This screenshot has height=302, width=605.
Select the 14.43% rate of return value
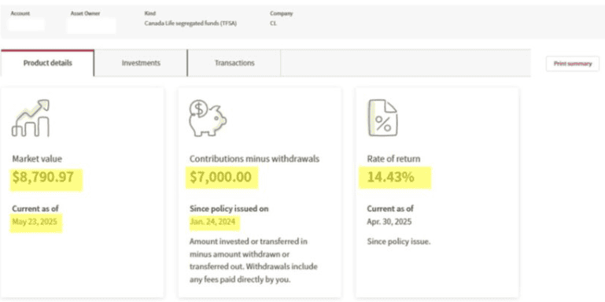click(x=390, y=177)
